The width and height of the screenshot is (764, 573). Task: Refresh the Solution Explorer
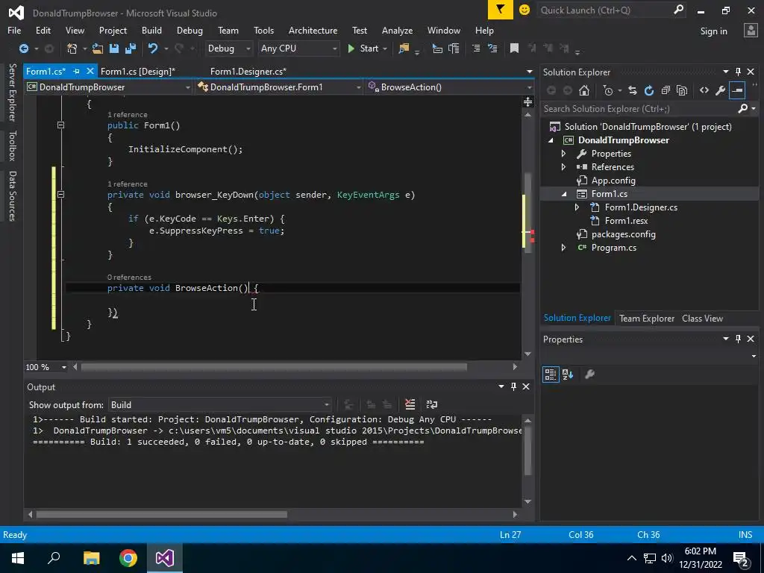(649, 90)
